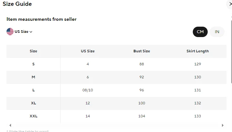This screenshot has width=232, height=132.
Task: Select the XL size row
Action: click(33, 103)
